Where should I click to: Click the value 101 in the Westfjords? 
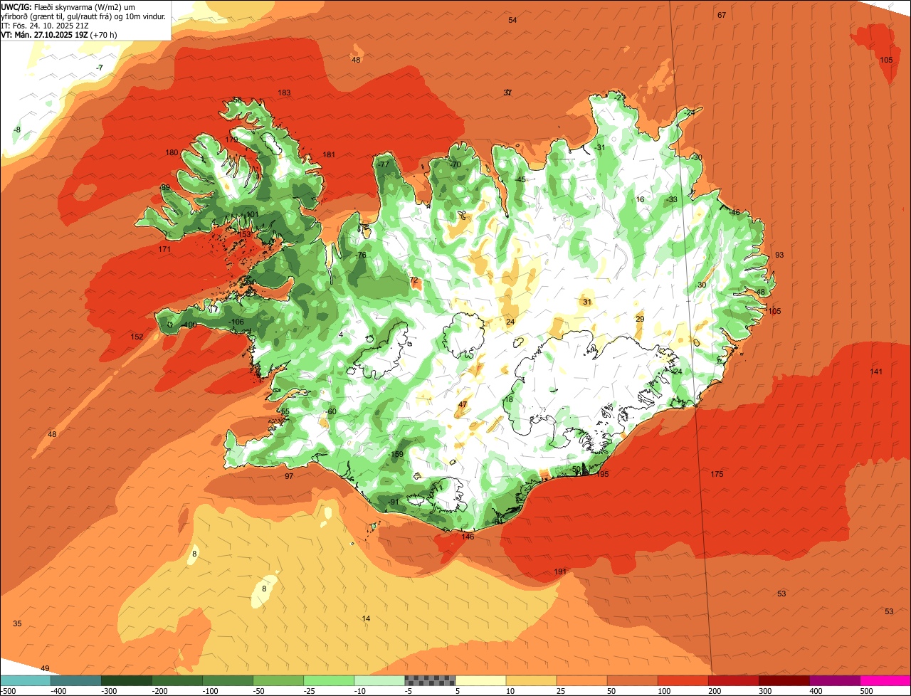click(252, 215)
